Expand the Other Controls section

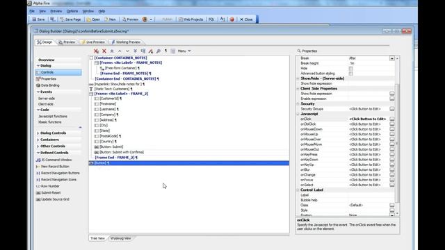click(38, 146)
